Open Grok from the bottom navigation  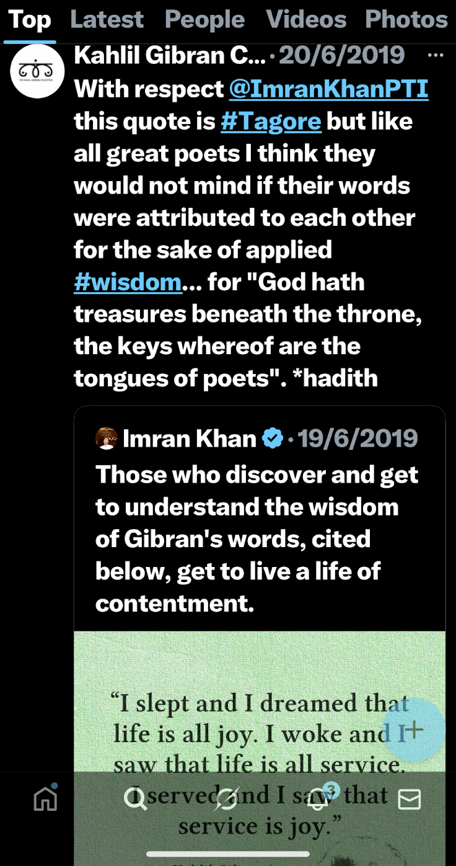click(x=227, y=799)
